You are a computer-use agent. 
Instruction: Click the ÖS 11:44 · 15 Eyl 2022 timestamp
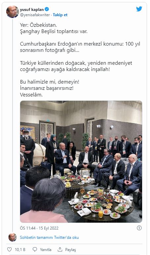click(39, 228)
